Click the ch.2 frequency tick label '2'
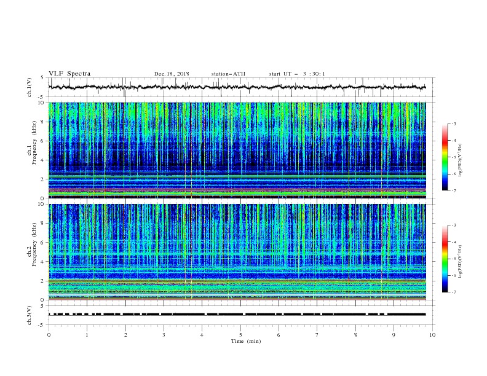The image size is (487, 376). 44,281
